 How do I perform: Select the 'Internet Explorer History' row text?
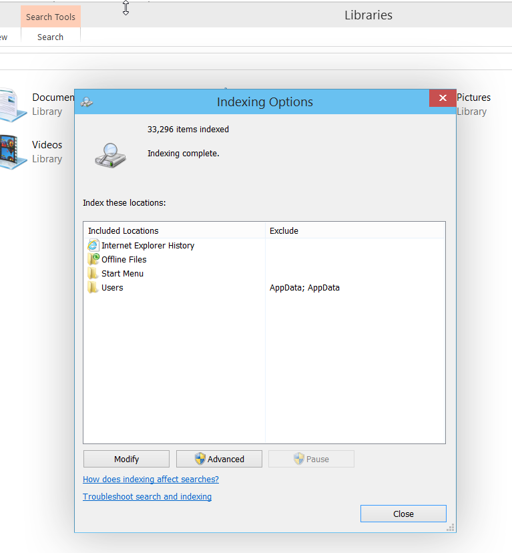[x=148, y=246]
